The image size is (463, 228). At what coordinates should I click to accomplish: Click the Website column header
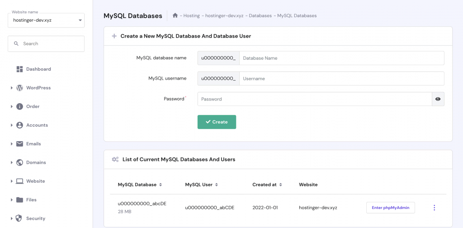tap(308, 185)
